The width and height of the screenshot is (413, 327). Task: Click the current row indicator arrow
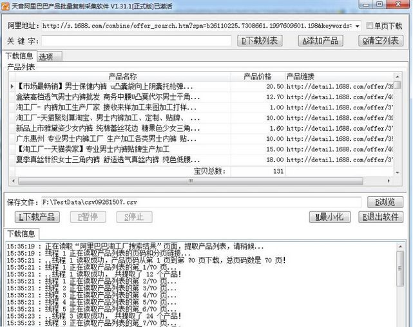12,86
